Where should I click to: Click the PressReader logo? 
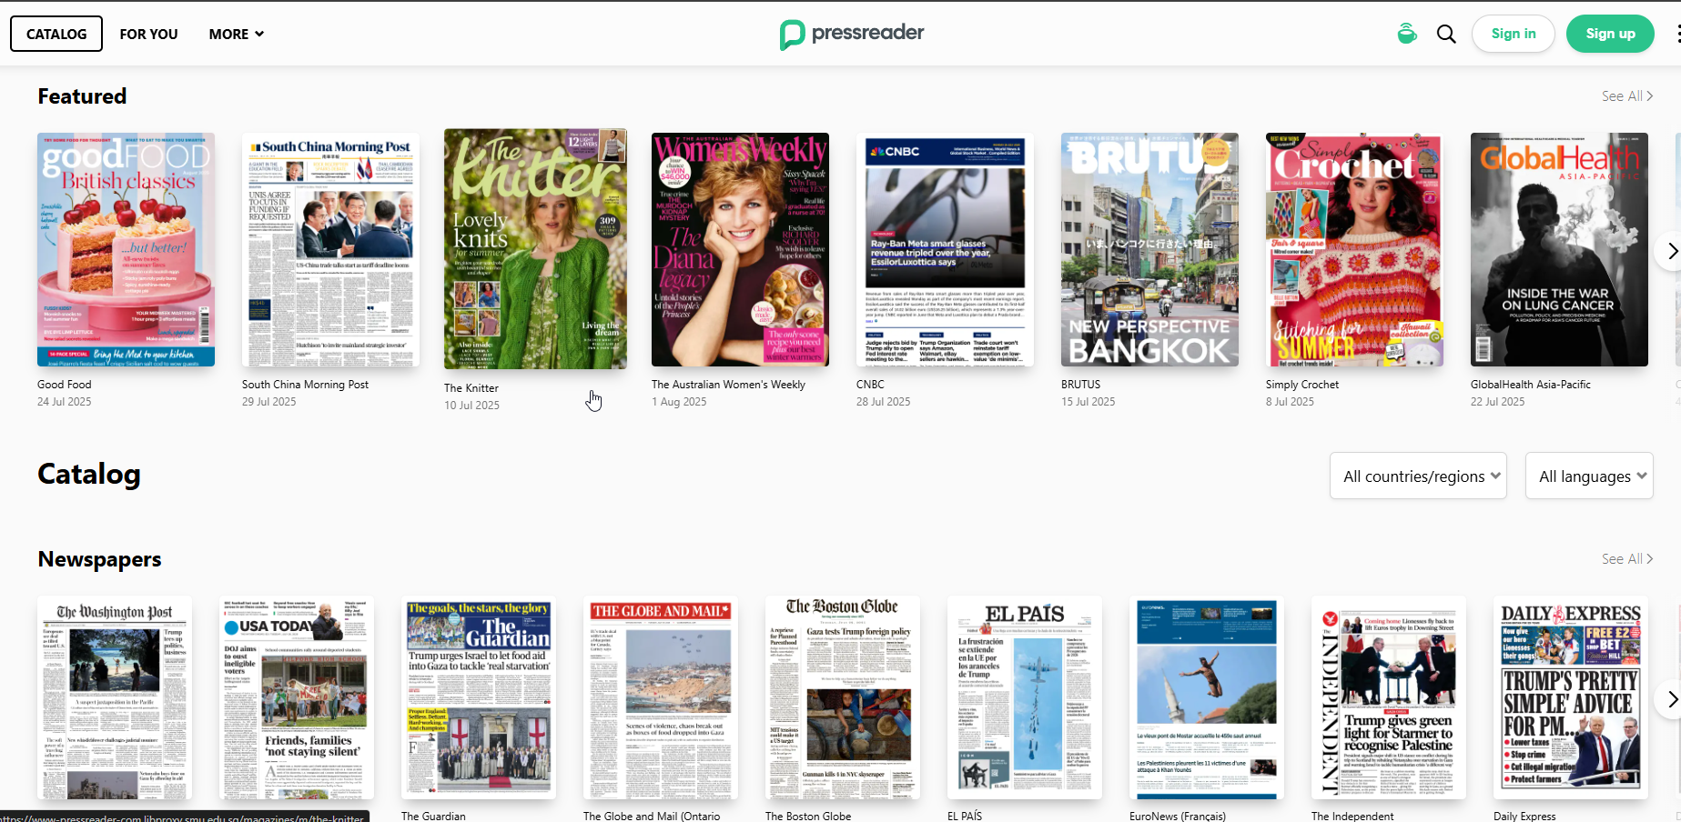pos(851,34)
